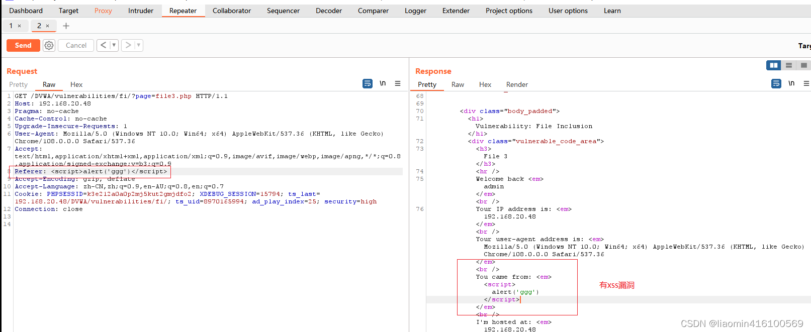811x332 pixels.
Task: Toggle non-printable \n characters in Request panel
Action: tap(383, 83)
